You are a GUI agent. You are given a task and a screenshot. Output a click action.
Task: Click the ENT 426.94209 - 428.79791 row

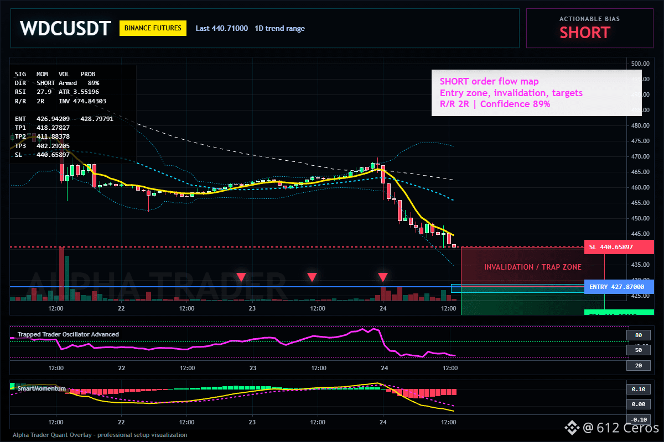tap(64, 118)
